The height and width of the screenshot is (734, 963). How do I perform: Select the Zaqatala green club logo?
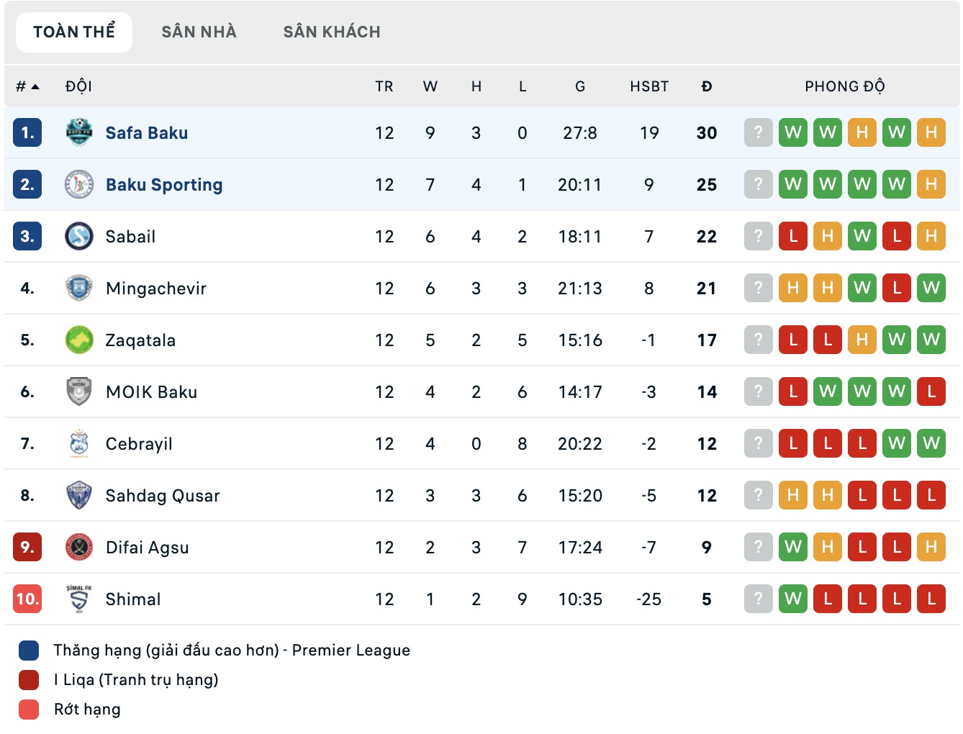tap(81, 340)
